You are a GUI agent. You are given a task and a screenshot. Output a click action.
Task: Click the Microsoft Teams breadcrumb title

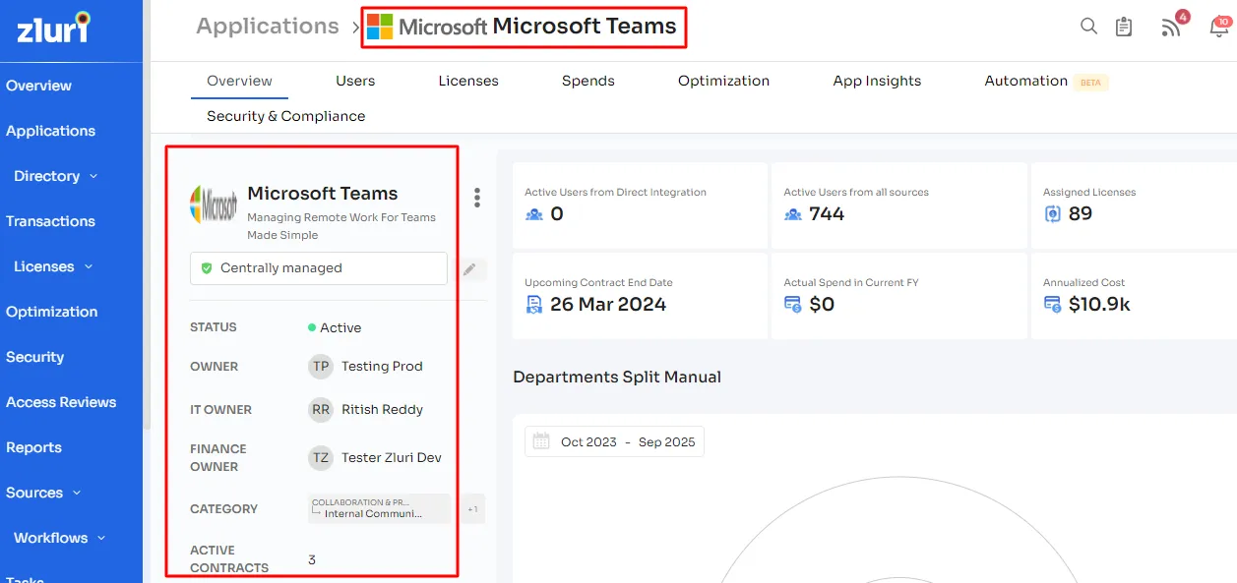tap(585, 27)
